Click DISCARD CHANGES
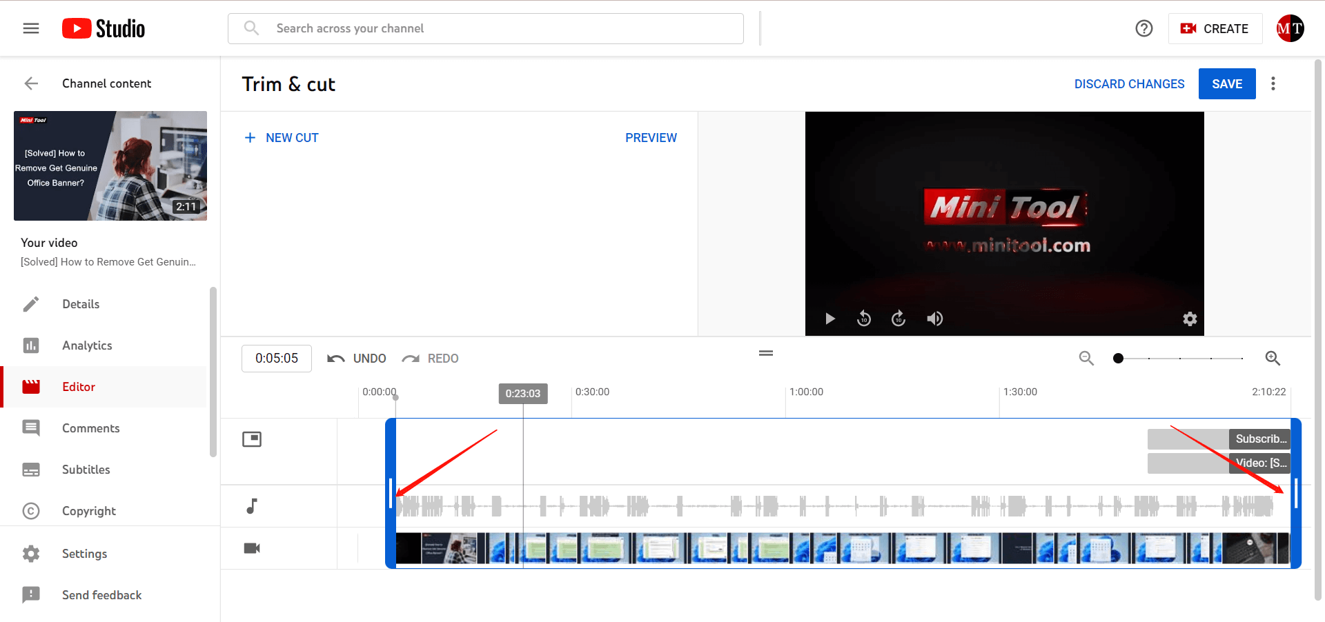This screenshot has width=1325, height=622. coord(1129,84)
